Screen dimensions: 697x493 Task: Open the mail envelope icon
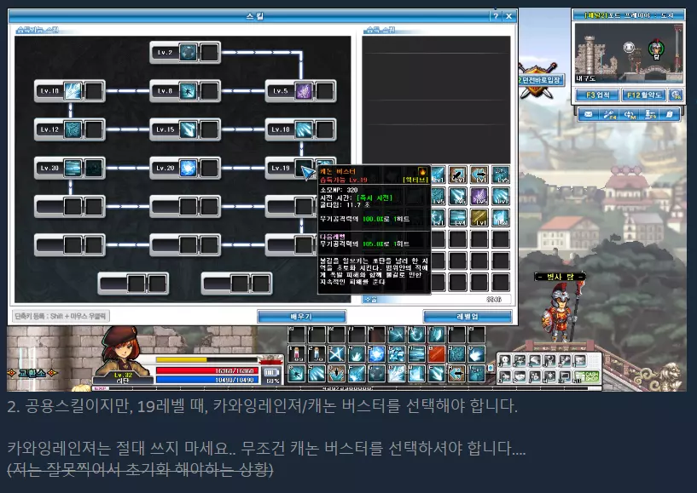click(588, 114)
